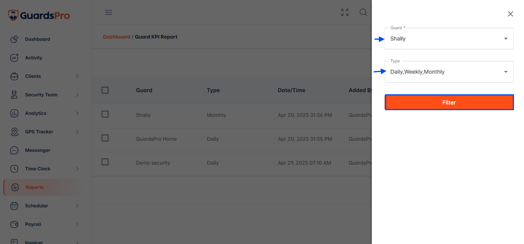Click the orange Filter button

(449, 103)
